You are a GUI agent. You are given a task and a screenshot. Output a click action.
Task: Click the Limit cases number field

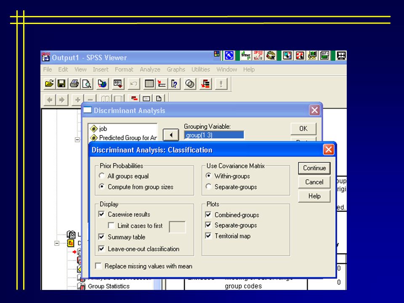point(177,227)
